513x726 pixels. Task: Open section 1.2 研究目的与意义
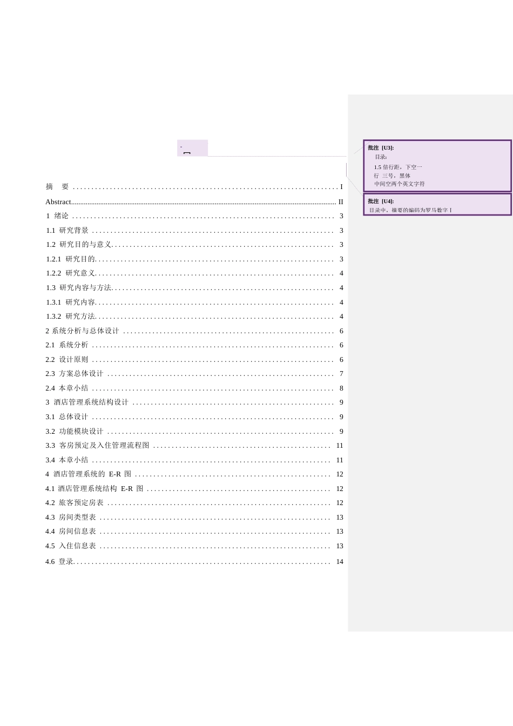coord(72,245)
